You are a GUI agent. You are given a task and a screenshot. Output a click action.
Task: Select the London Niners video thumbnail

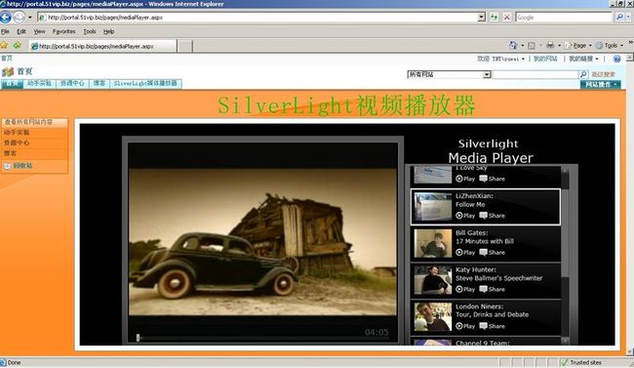433,317
